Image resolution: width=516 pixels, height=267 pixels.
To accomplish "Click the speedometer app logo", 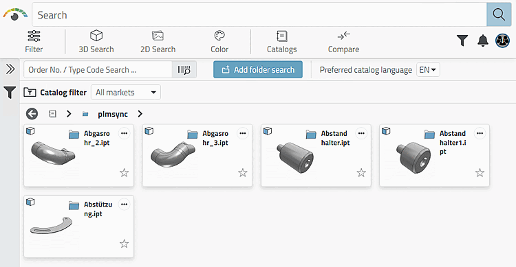I will click(15, 14).
